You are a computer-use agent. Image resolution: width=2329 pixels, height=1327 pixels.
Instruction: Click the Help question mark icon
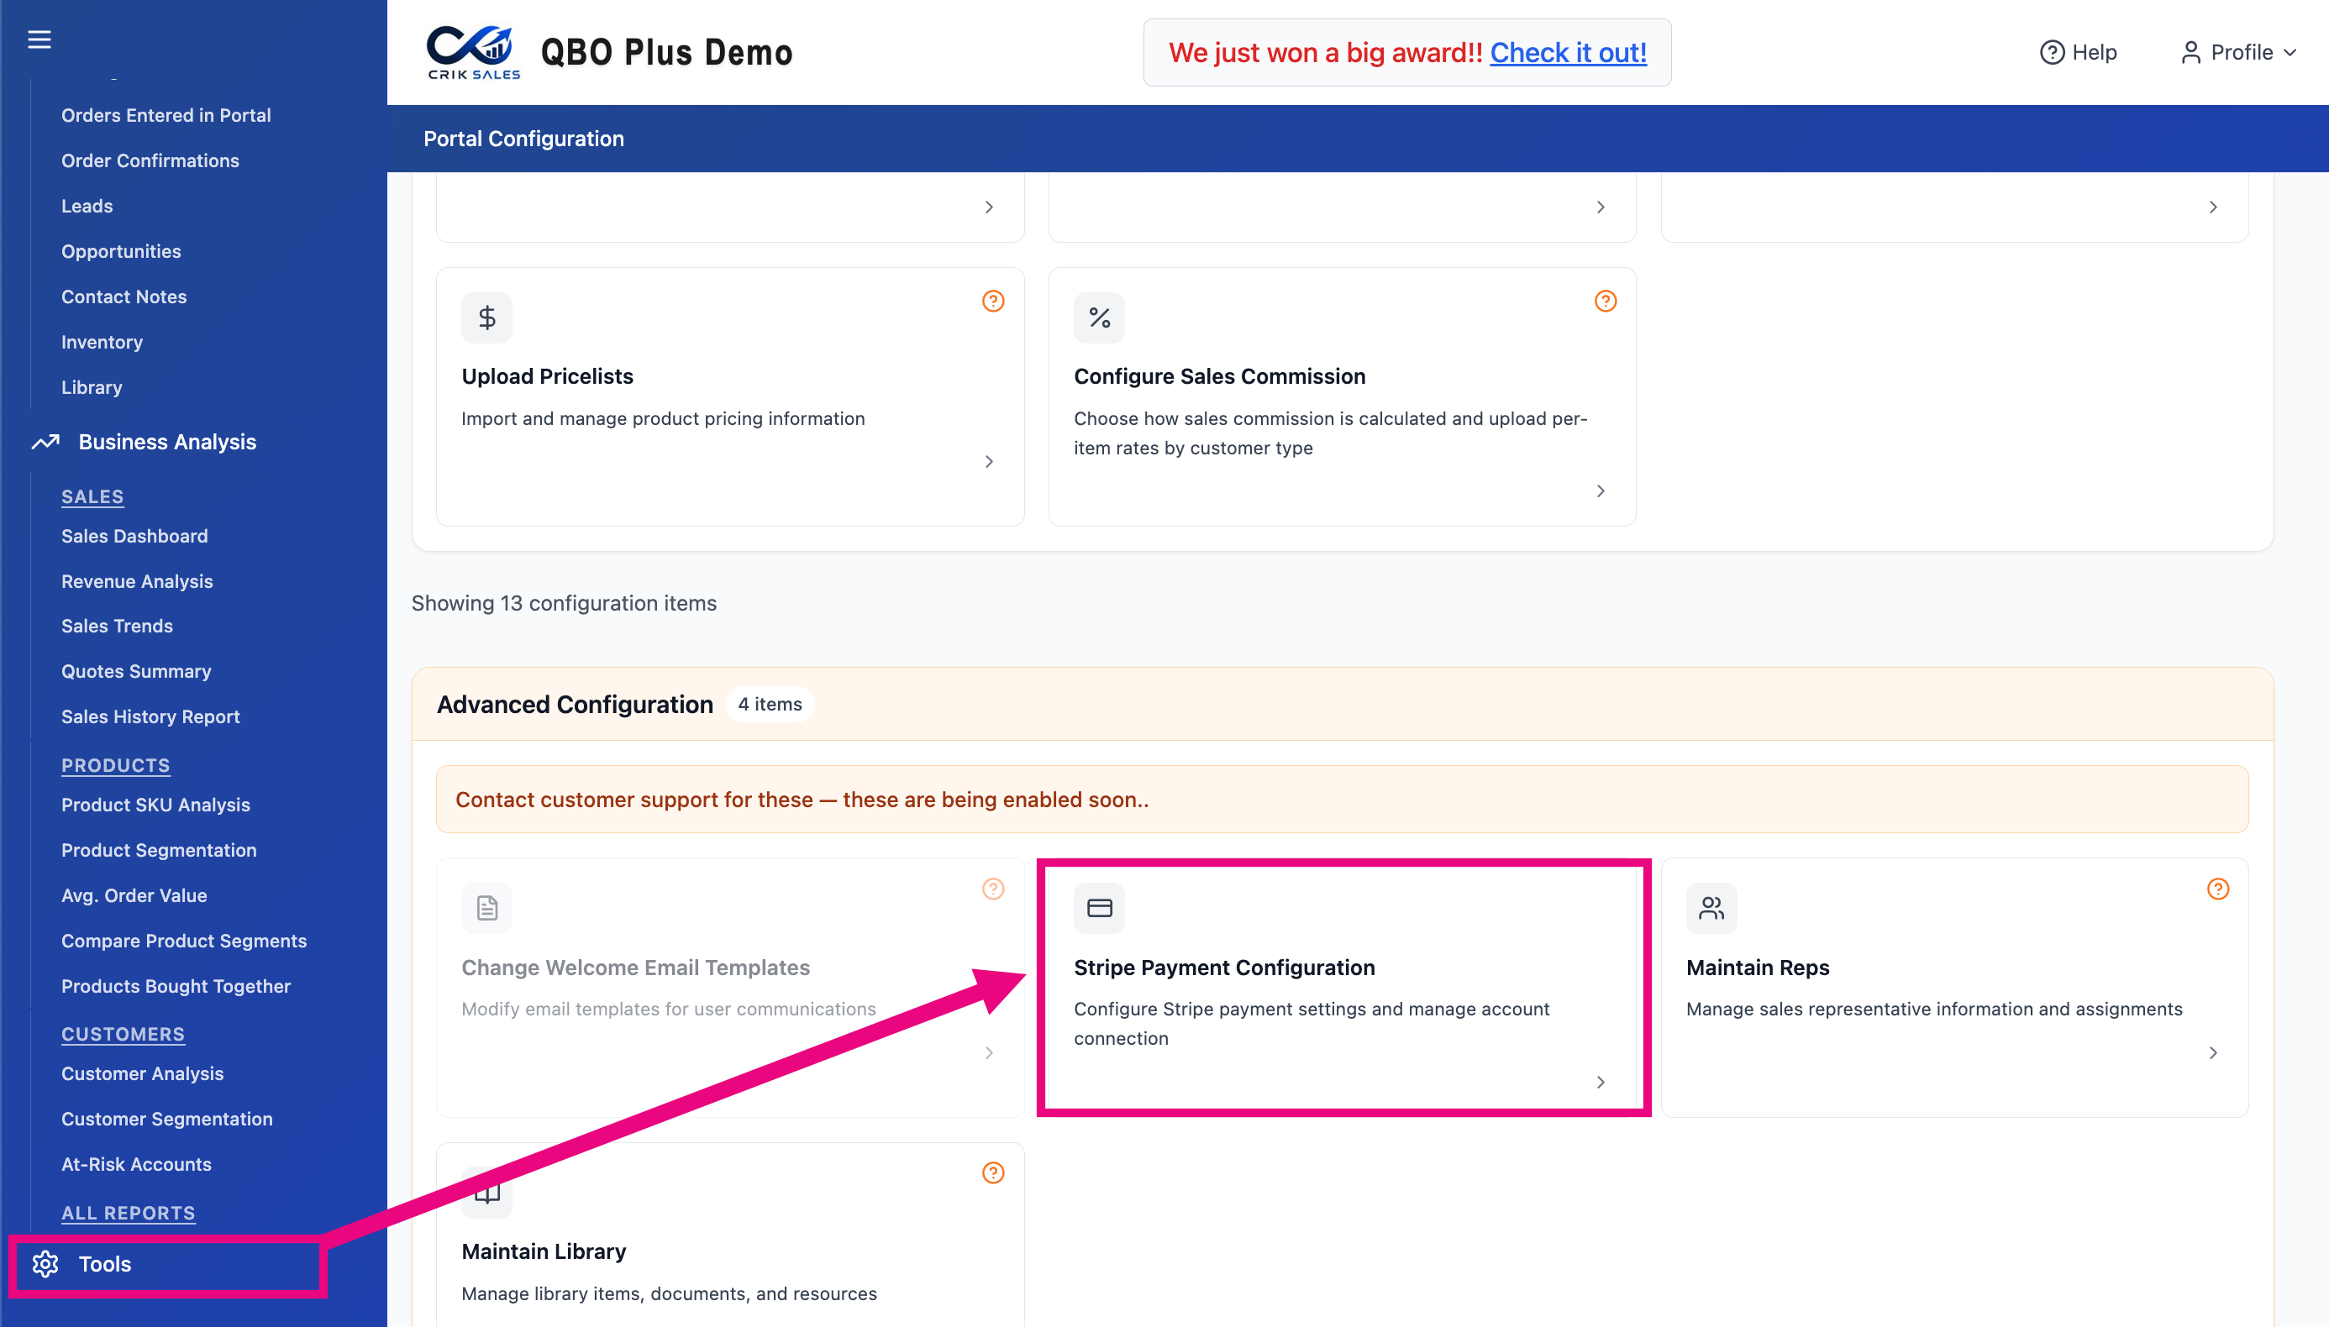pyautogui.click(x=2051, y=52)
